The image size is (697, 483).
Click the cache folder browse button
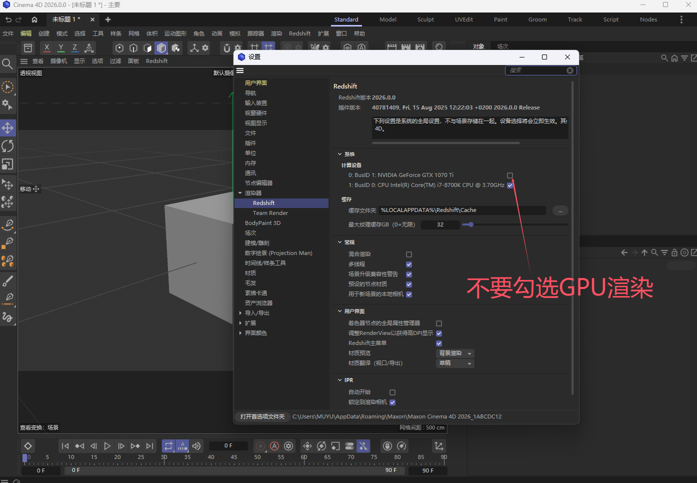[560, 210]
